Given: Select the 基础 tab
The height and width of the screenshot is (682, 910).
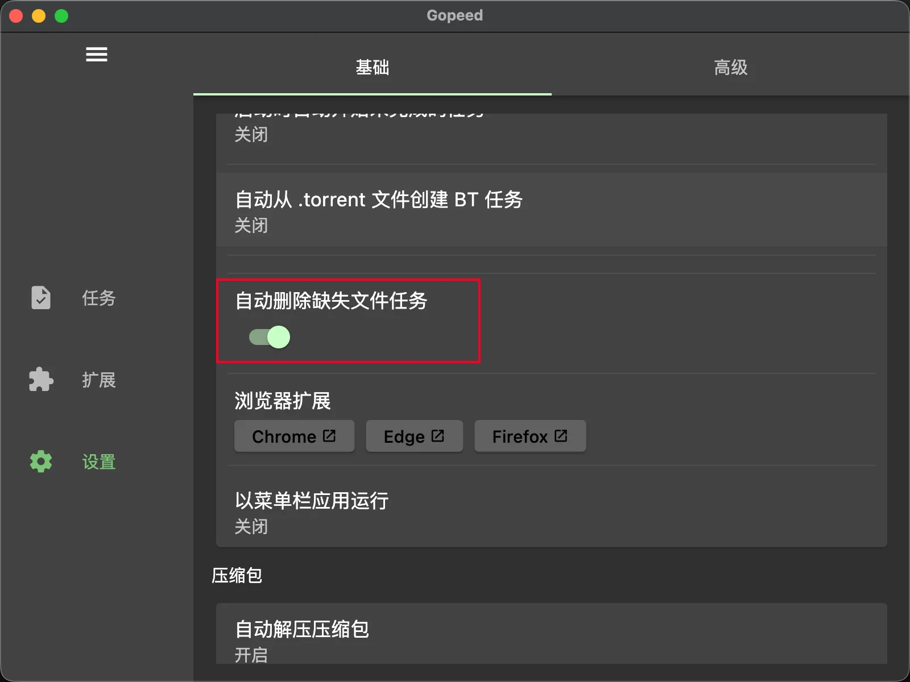Looking at the screenshot, I should click(x=372, y=68).
